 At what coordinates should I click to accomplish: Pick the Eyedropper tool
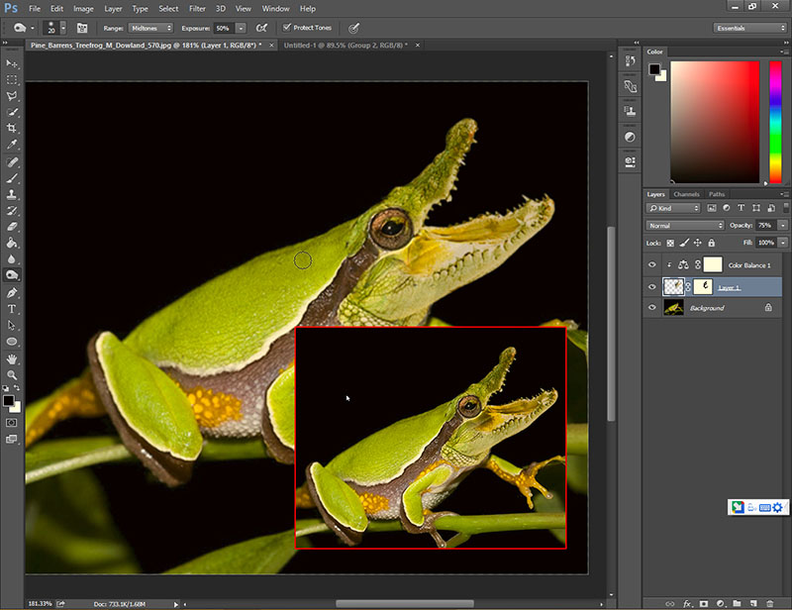click(x=12, y=145)
